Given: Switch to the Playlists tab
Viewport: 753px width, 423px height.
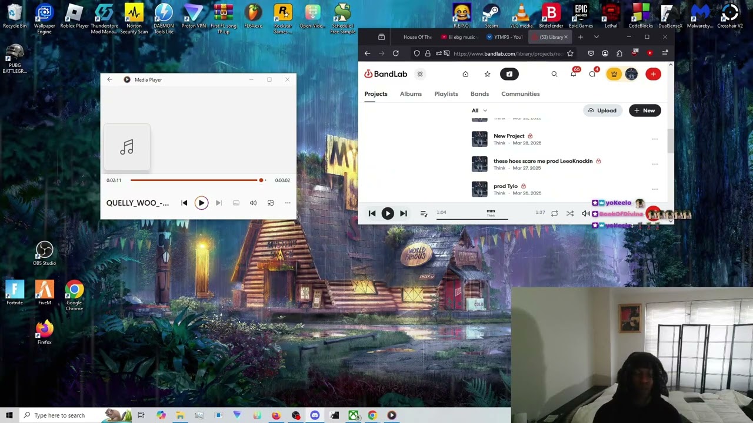Looking at the screenshot, I should [446, 94].
